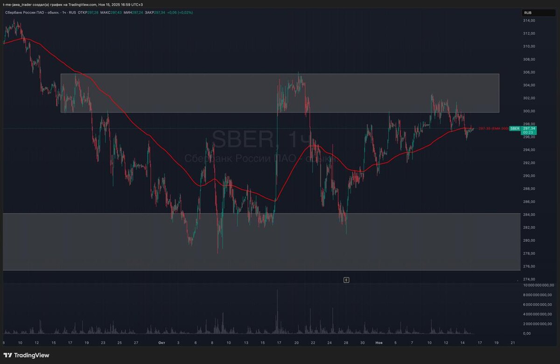Click the 300,00 price scale label
The image size is (560, 364).
click(x=529, y=111)
